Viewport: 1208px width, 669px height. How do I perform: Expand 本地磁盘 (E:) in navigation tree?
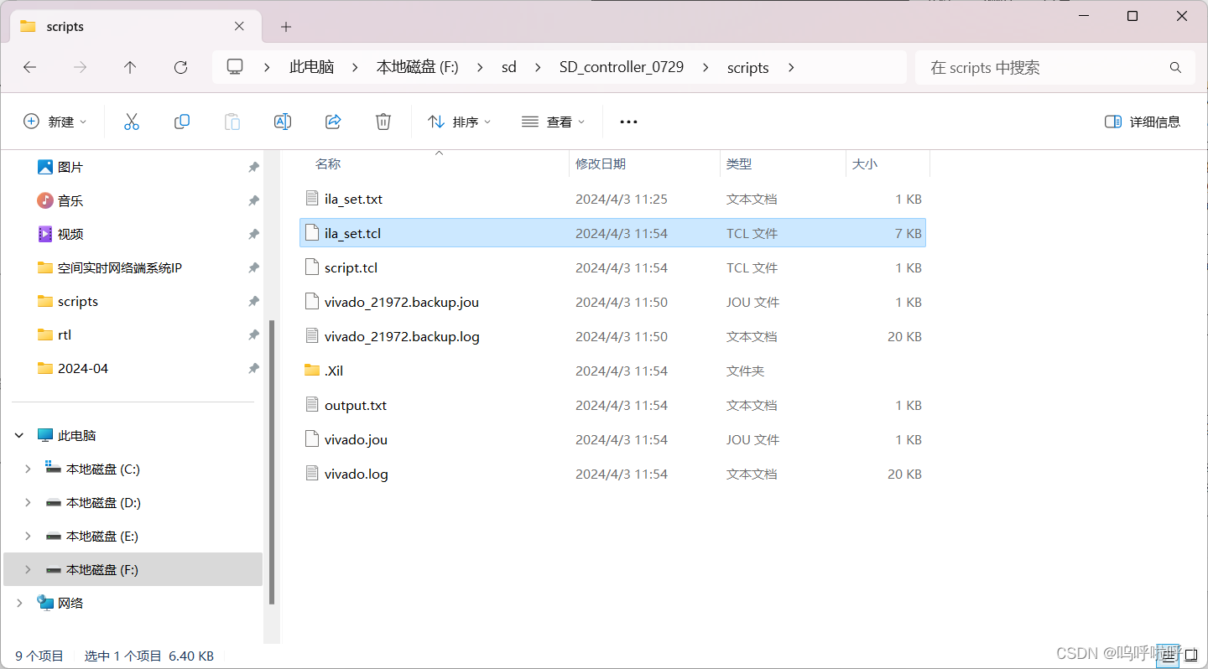28,537
